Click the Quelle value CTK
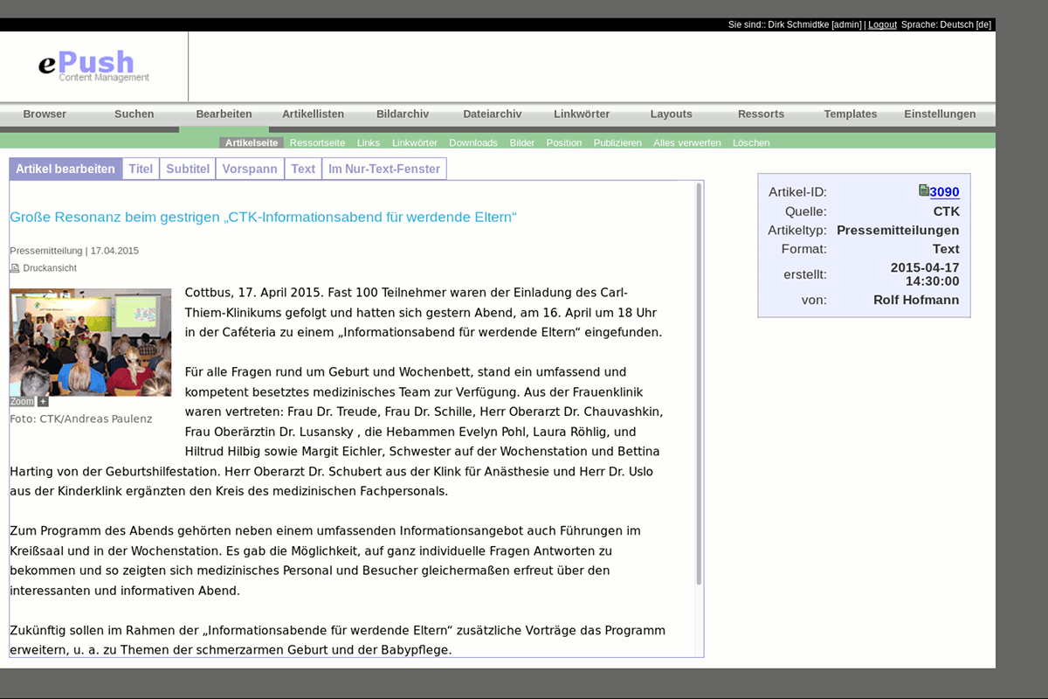Image resolution: width=1048 pixels, height=699 pixels. pos(947,211)
